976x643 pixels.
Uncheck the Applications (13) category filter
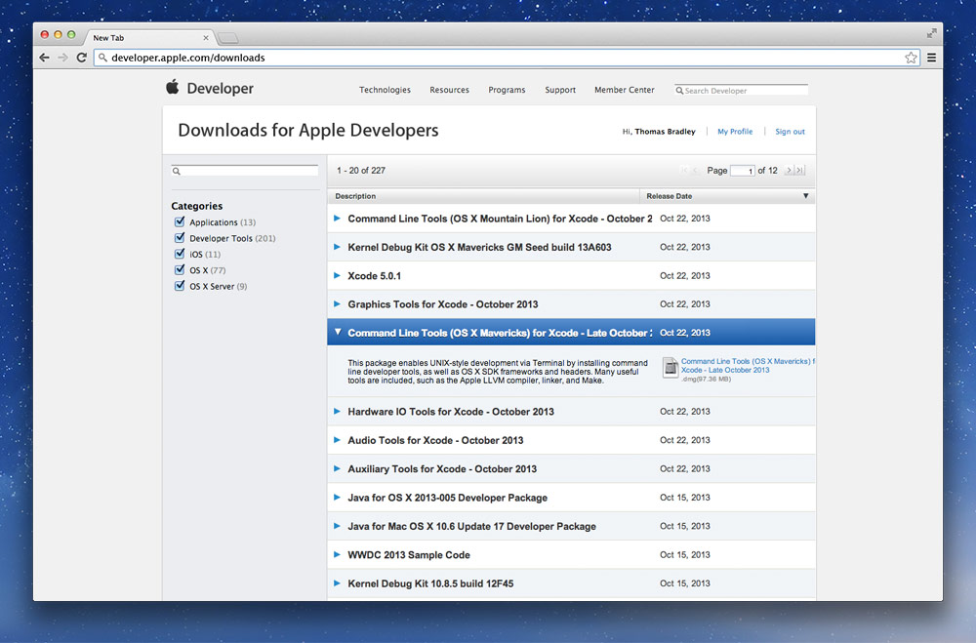(x=180, y=221)
